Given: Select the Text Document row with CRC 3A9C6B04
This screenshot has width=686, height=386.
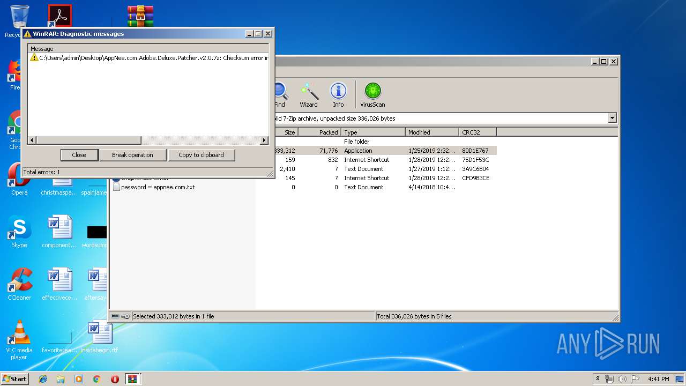Looking at the screenshot, I should (385, 169).
